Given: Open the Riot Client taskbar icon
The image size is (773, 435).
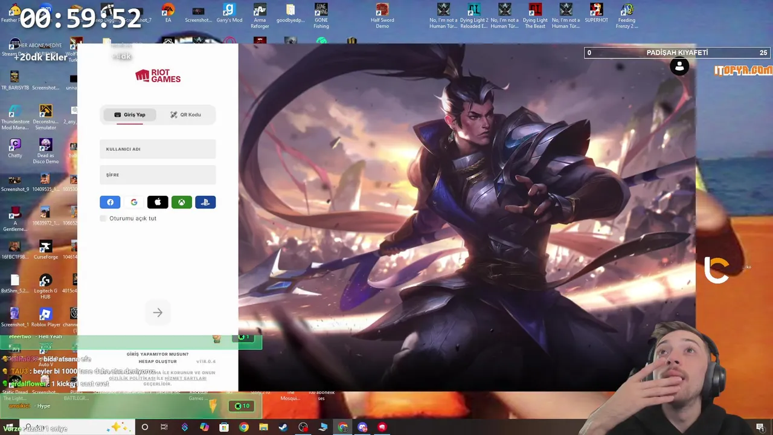Looking at the screenshot, I should tap(382, 427).
